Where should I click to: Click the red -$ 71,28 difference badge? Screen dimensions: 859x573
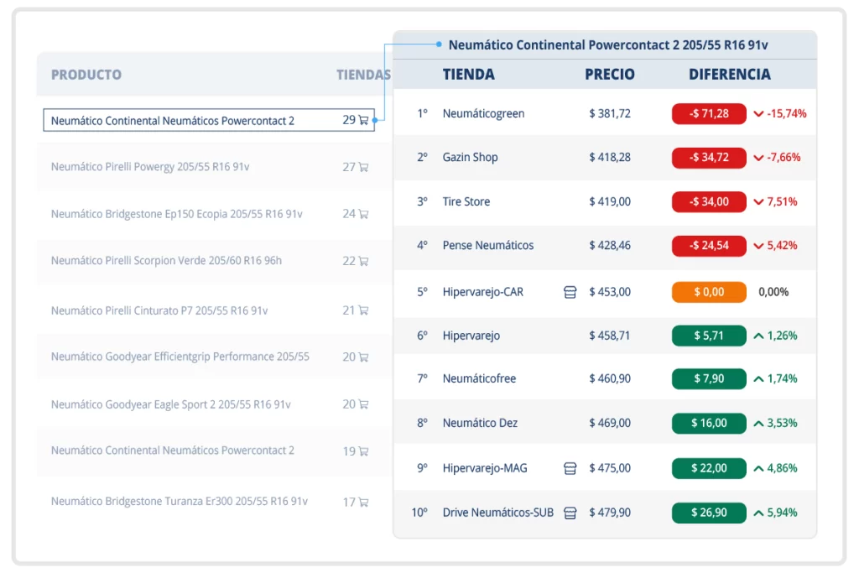(709, 113)
